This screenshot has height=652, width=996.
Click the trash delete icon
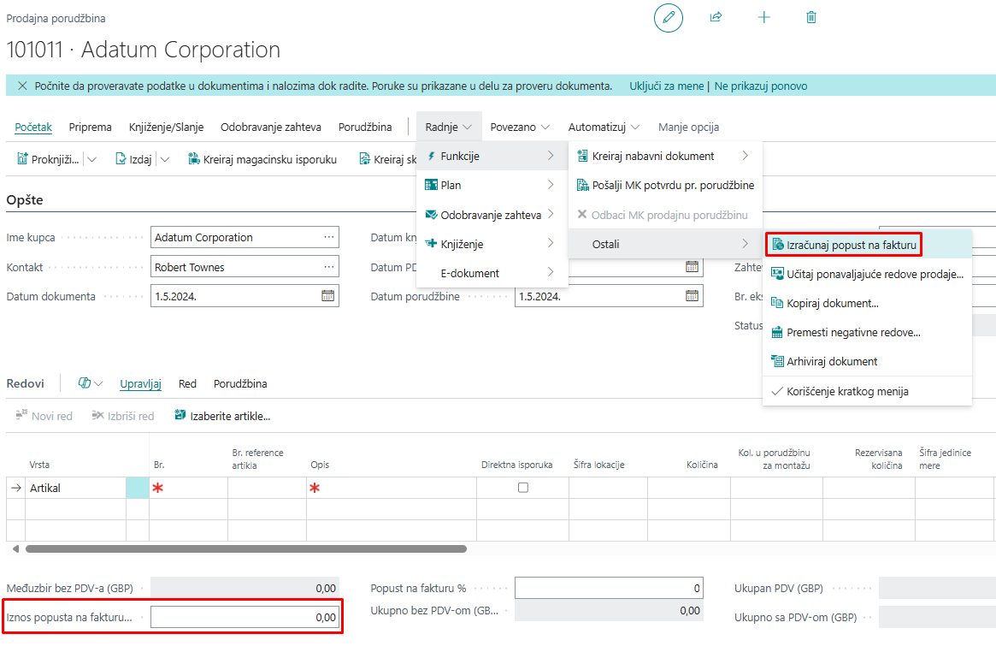coord(811,18)
